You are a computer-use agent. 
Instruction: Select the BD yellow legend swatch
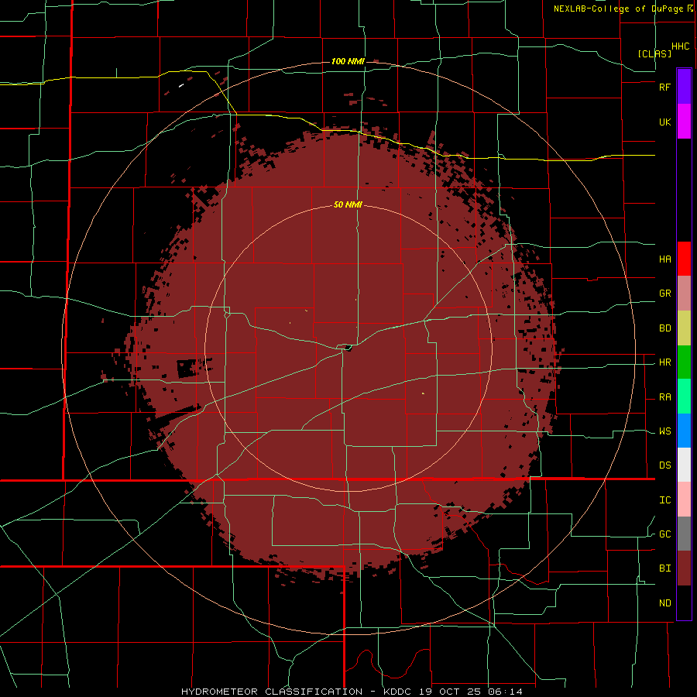coord(684,328)
